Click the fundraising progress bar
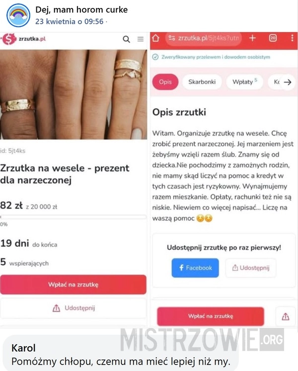The width and height of the screenshot is (298, 371). click(x=74, y=217)
